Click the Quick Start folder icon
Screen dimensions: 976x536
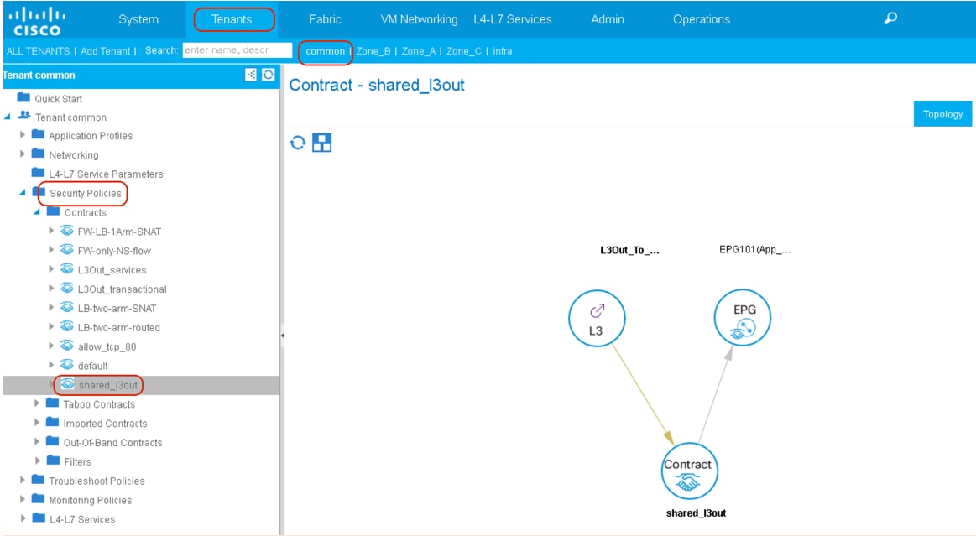pyautogui.click(x=23, y=97)
